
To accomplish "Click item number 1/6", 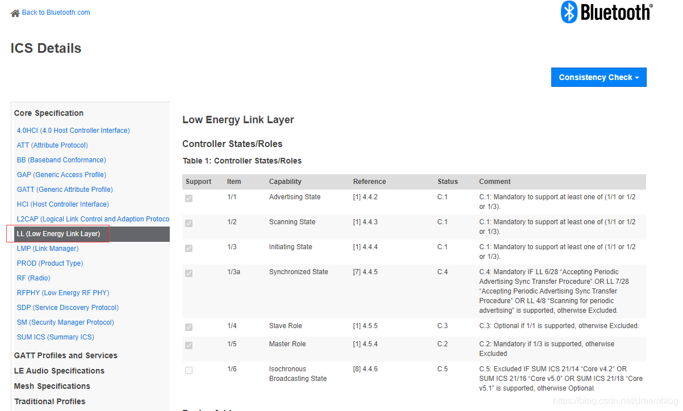I will point(232,369).
